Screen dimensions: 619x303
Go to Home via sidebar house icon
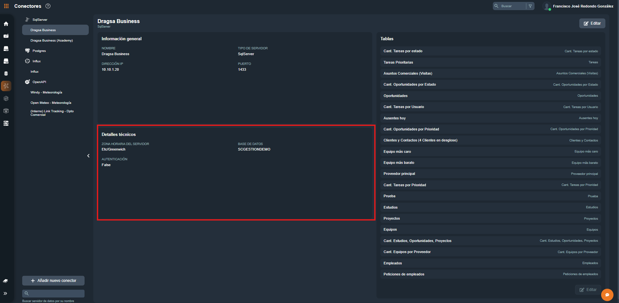(x=6, y=24)
